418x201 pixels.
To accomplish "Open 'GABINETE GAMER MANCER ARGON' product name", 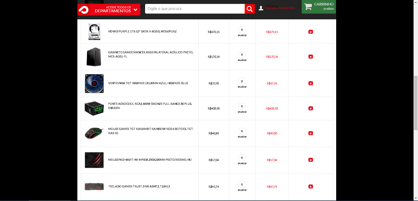I will pyautogui.click(x=151, y=54).
